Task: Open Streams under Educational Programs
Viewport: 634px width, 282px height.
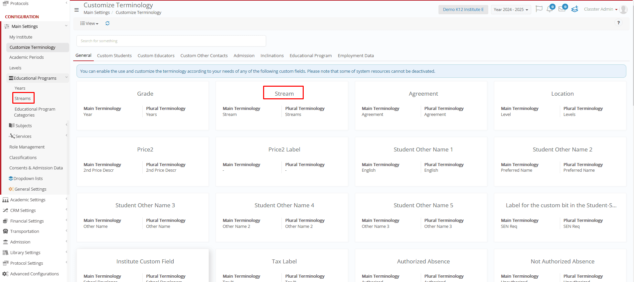Action: point(23,98)
